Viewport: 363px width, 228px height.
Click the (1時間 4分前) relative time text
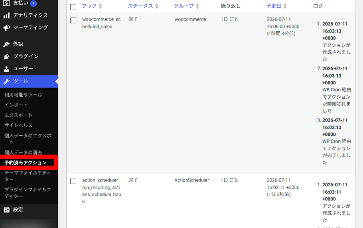(x=281, y=33)
